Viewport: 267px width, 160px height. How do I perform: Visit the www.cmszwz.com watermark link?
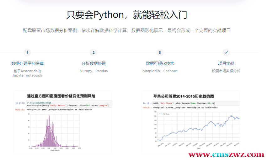[225, 155]
